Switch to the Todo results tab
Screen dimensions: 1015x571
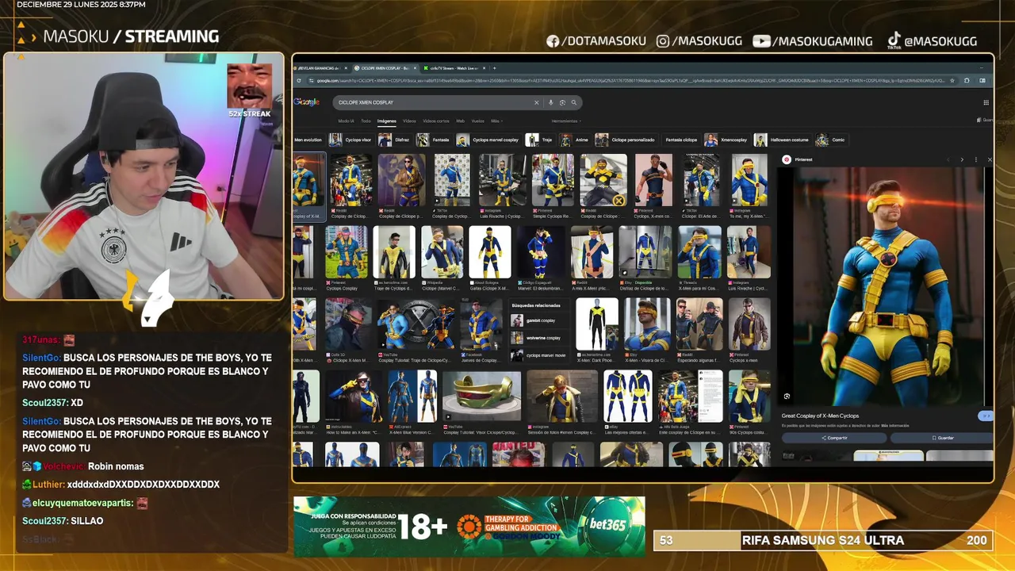pyautogui.click(x=366, y=121)
